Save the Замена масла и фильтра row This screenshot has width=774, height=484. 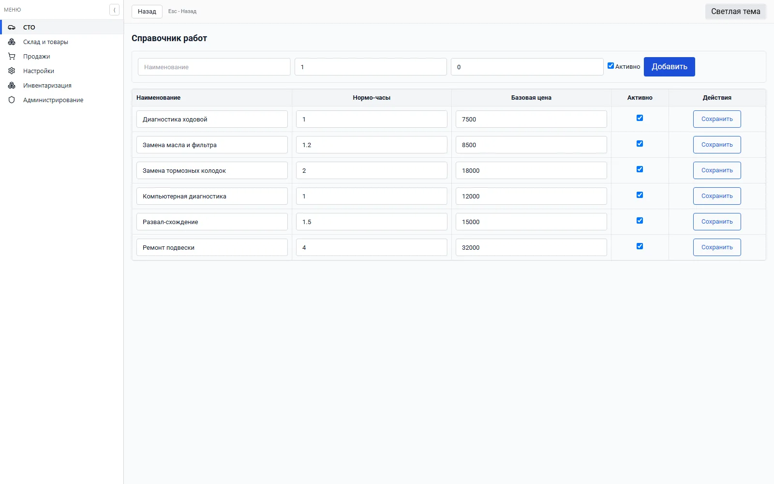(717, 145)
